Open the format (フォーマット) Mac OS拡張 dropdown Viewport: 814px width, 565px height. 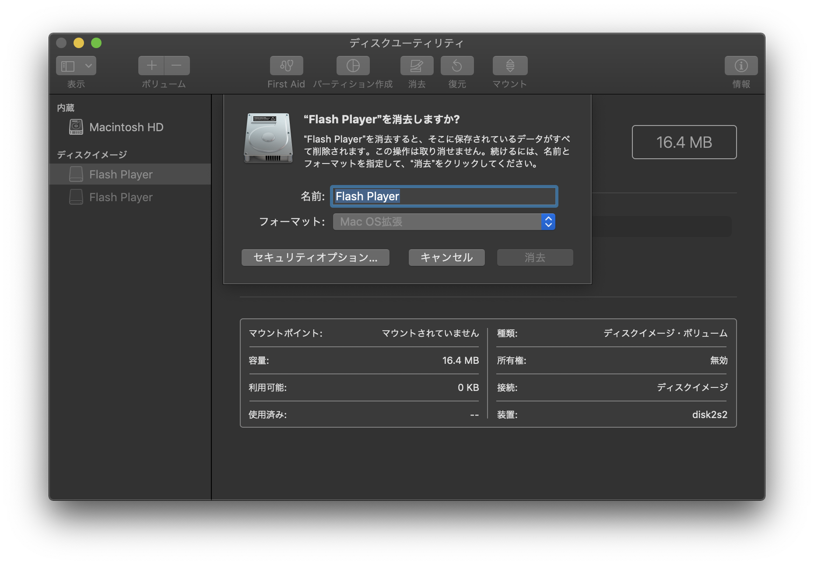[x=437, y=222]
